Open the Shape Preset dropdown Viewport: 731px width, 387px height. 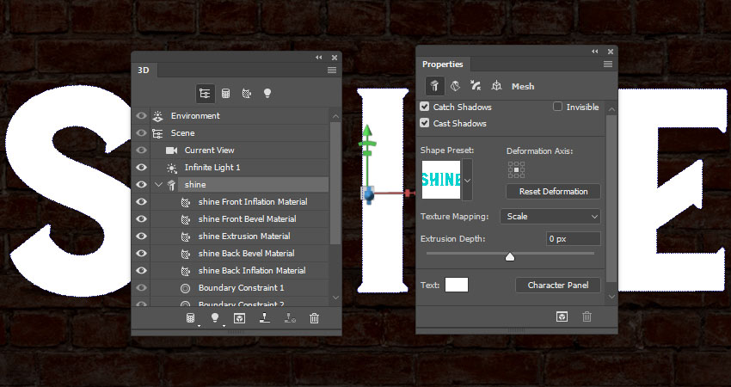pyautogui.click(x=467, y=180)
